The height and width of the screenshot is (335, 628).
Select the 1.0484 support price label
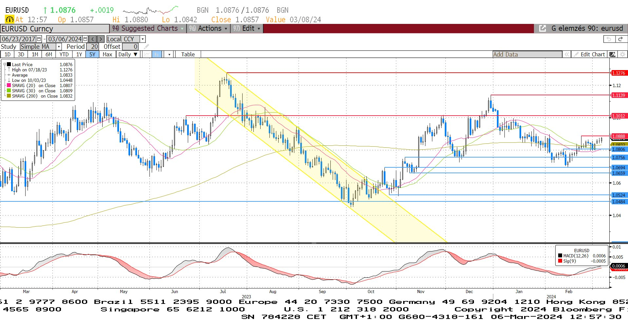point(619,202)
